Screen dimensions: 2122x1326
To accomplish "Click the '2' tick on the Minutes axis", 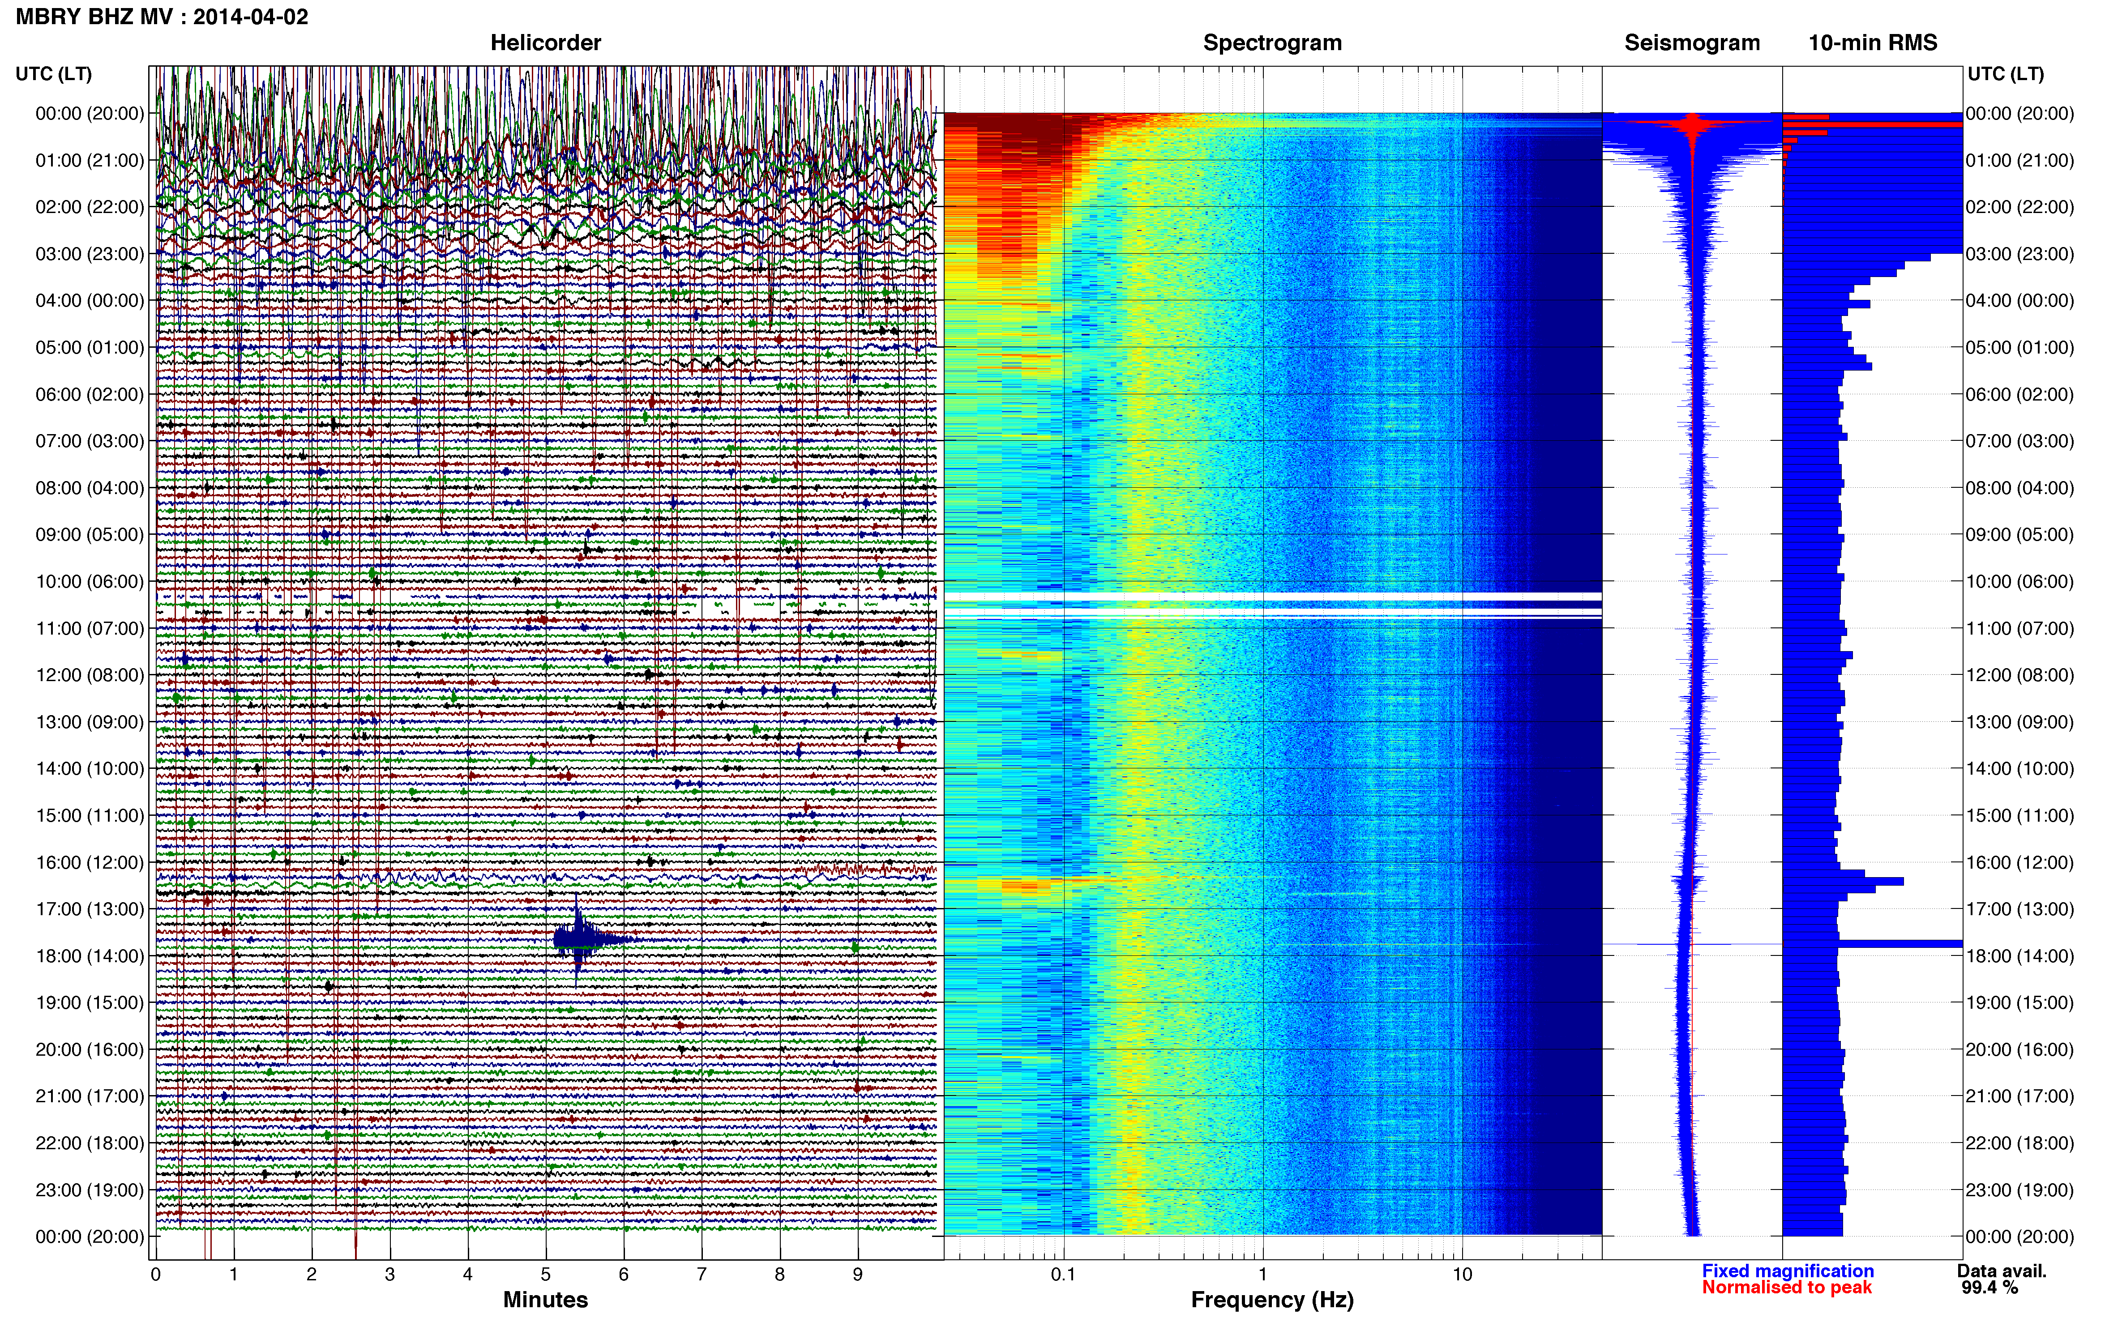I will point(312,1274).
